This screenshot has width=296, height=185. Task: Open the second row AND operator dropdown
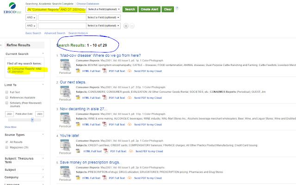[x=31, y=18]
